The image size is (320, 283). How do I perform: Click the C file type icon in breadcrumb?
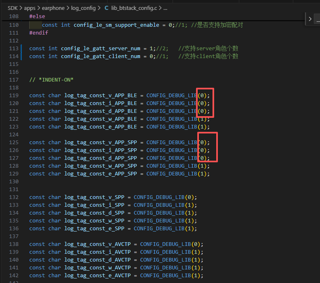(106, 8)
